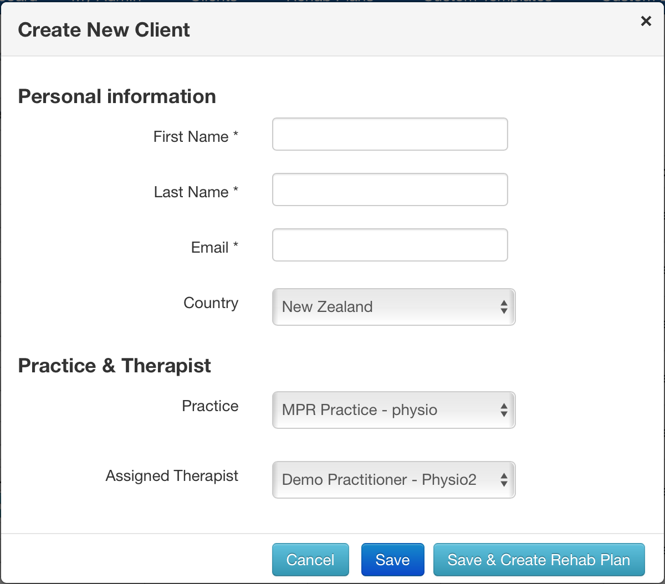Click the 'First Name *' label
The width and height of the screenshot is (665, 584).
196,137
